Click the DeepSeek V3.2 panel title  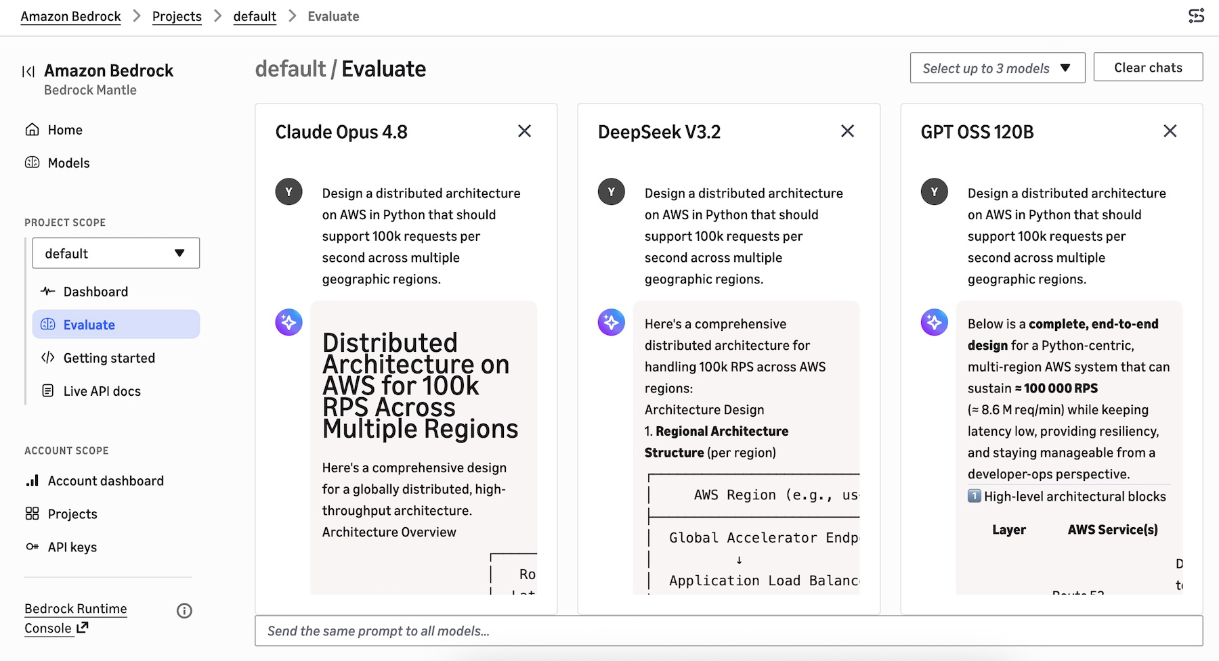pos(659,131)
